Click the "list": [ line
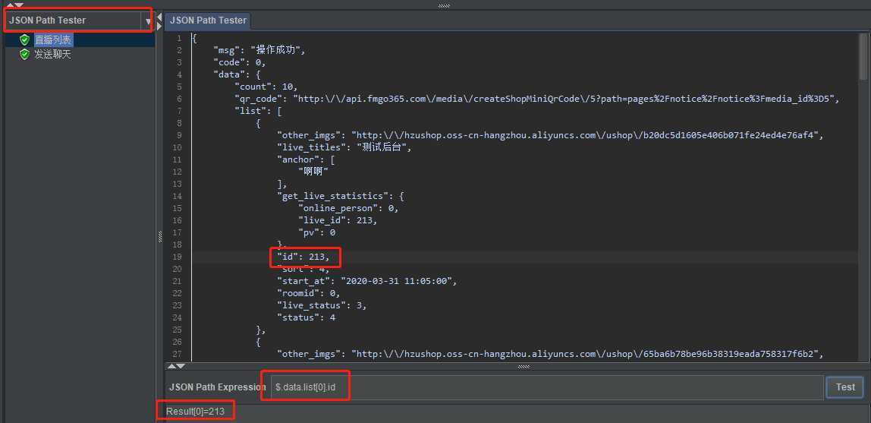 point(258,111)
